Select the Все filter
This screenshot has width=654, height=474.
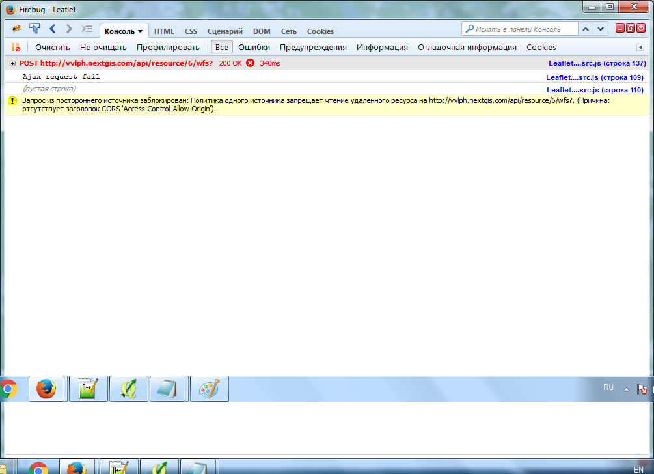[221, 47]
